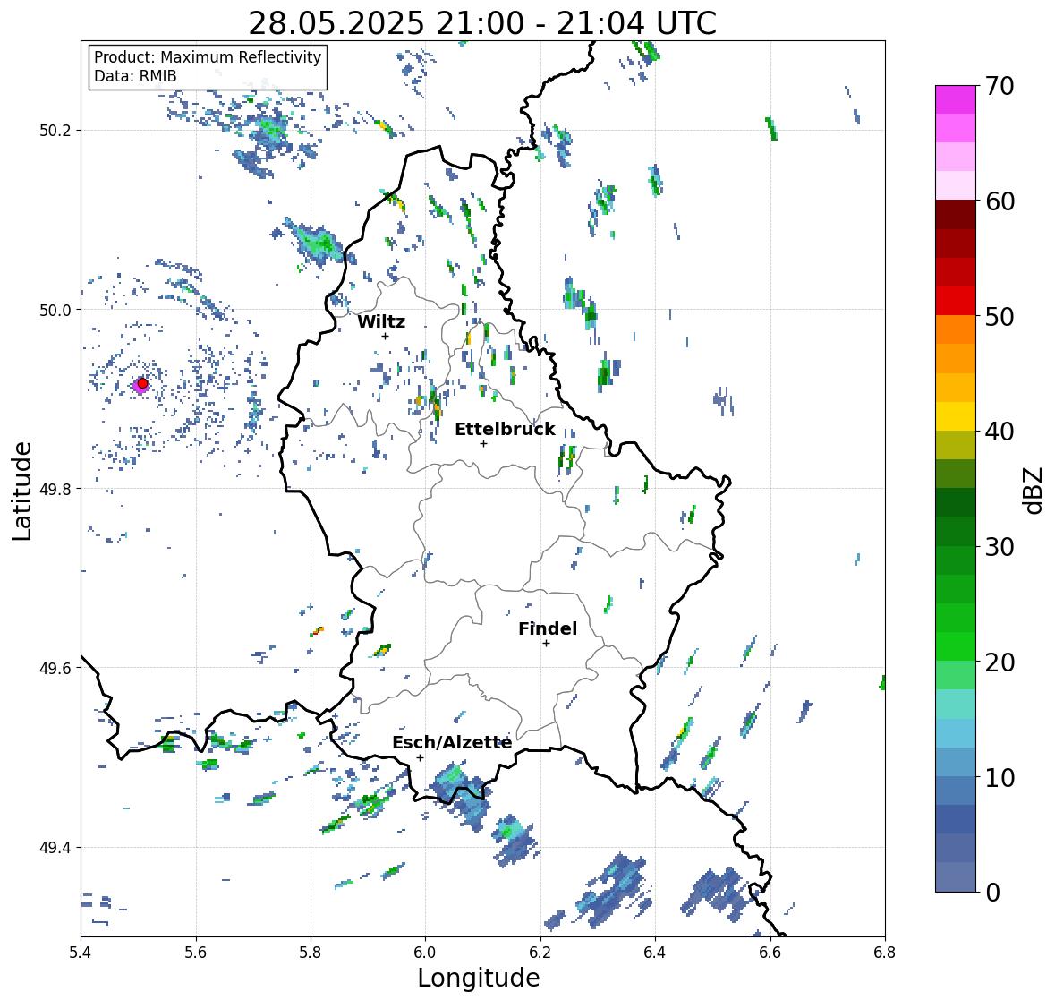1055x1000 pixels.
Task: Select the red radar site marker
Action: (142, 383)
